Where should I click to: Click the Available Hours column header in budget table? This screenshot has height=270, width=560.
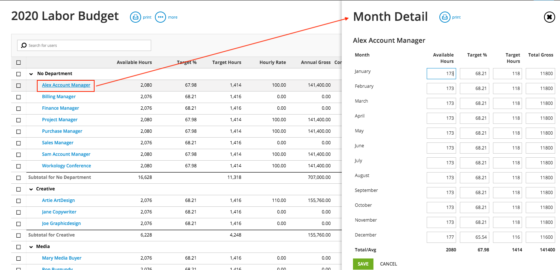[134, 62]
